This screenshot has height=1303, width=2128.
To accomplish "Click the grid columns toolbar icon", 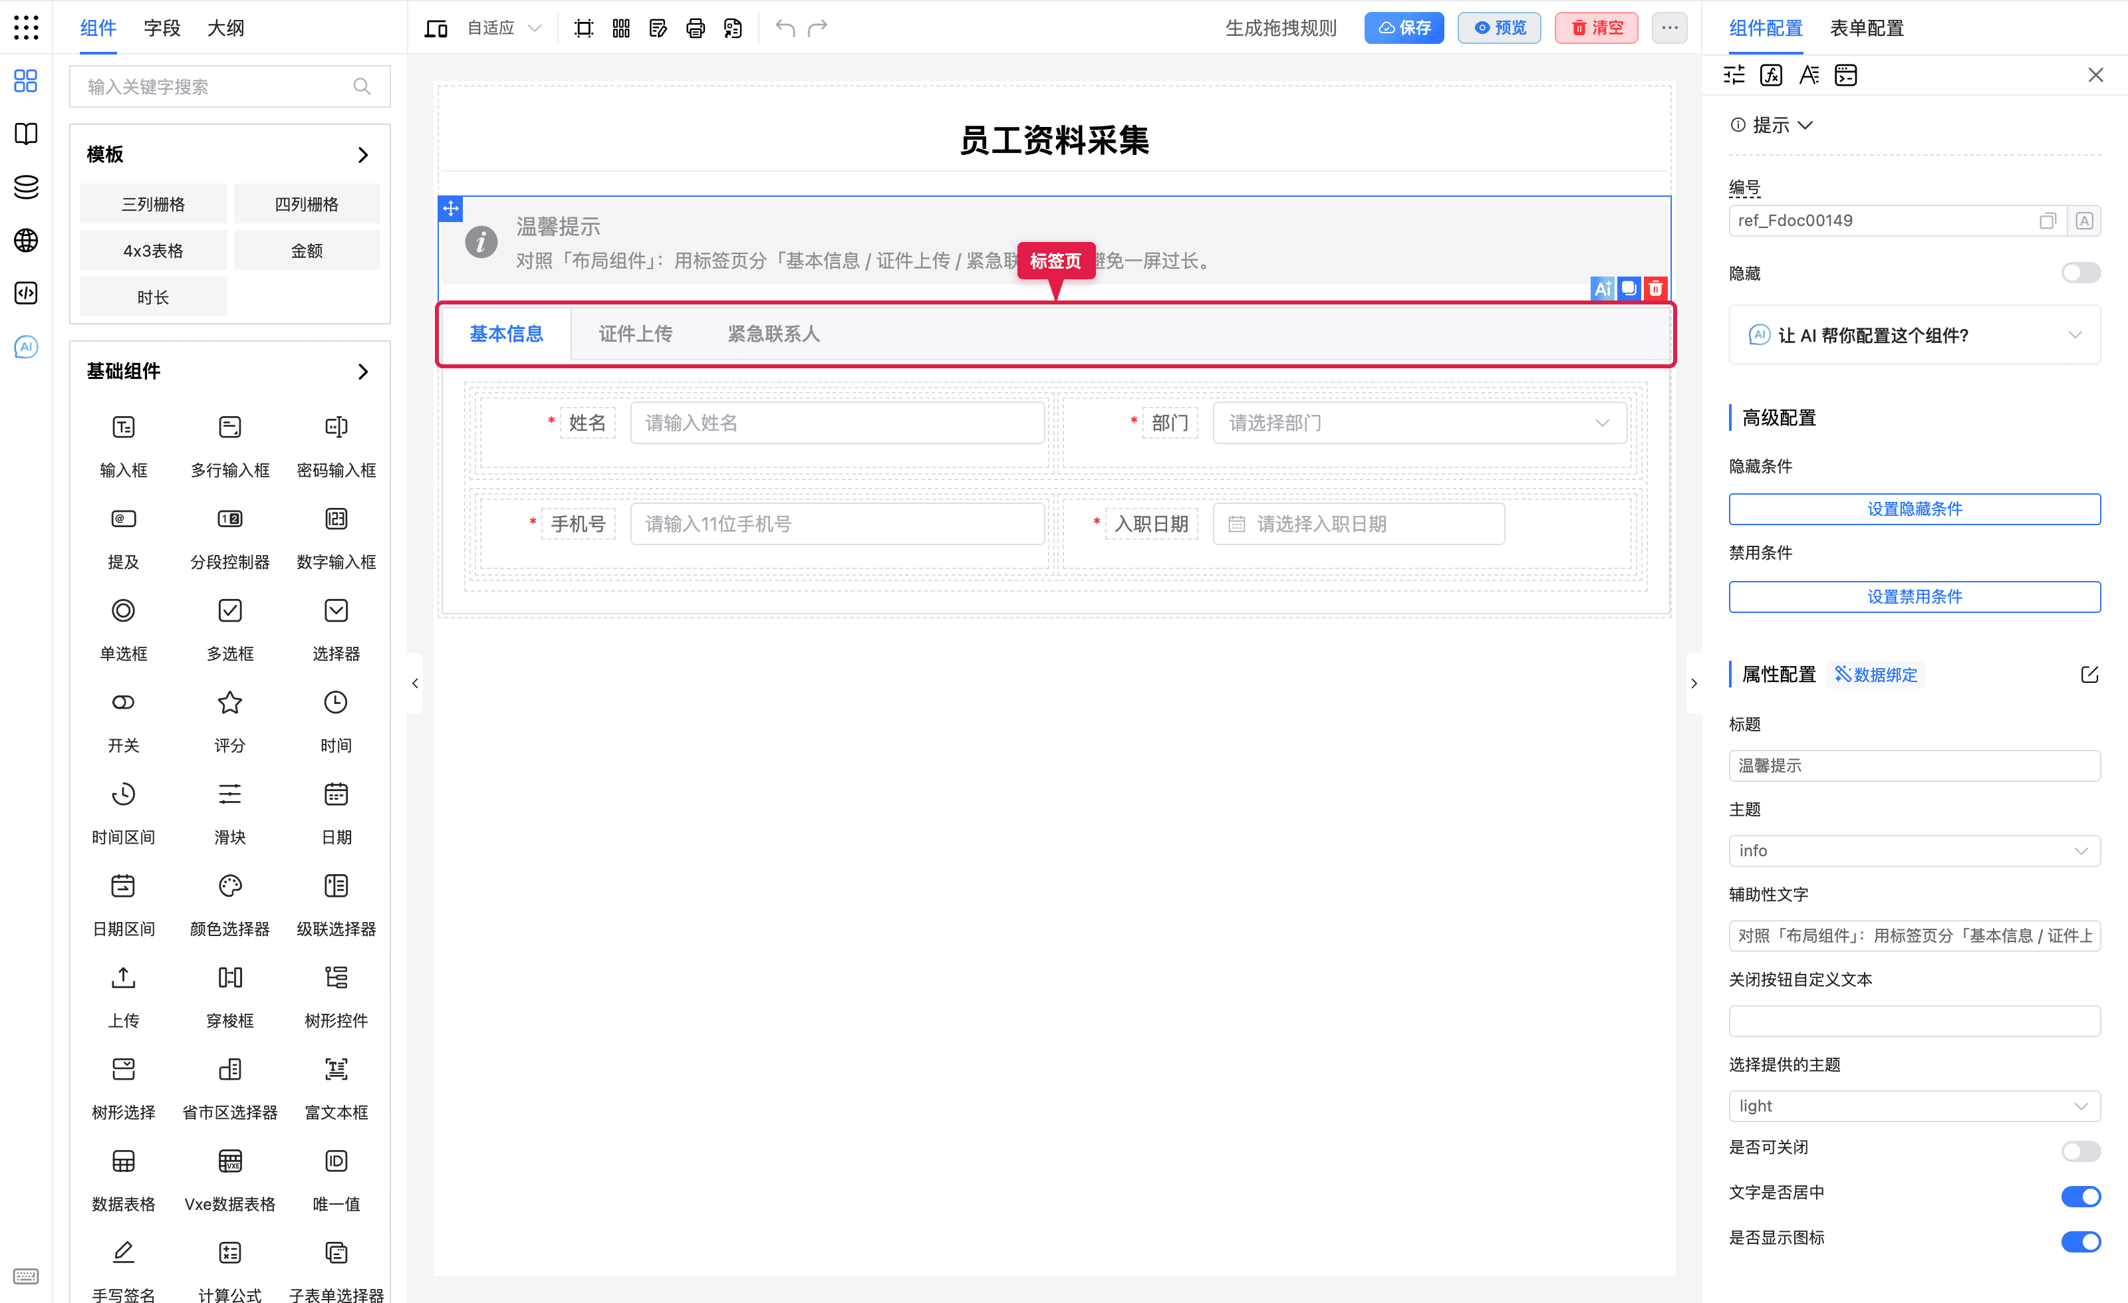I will tap(621, 28).
